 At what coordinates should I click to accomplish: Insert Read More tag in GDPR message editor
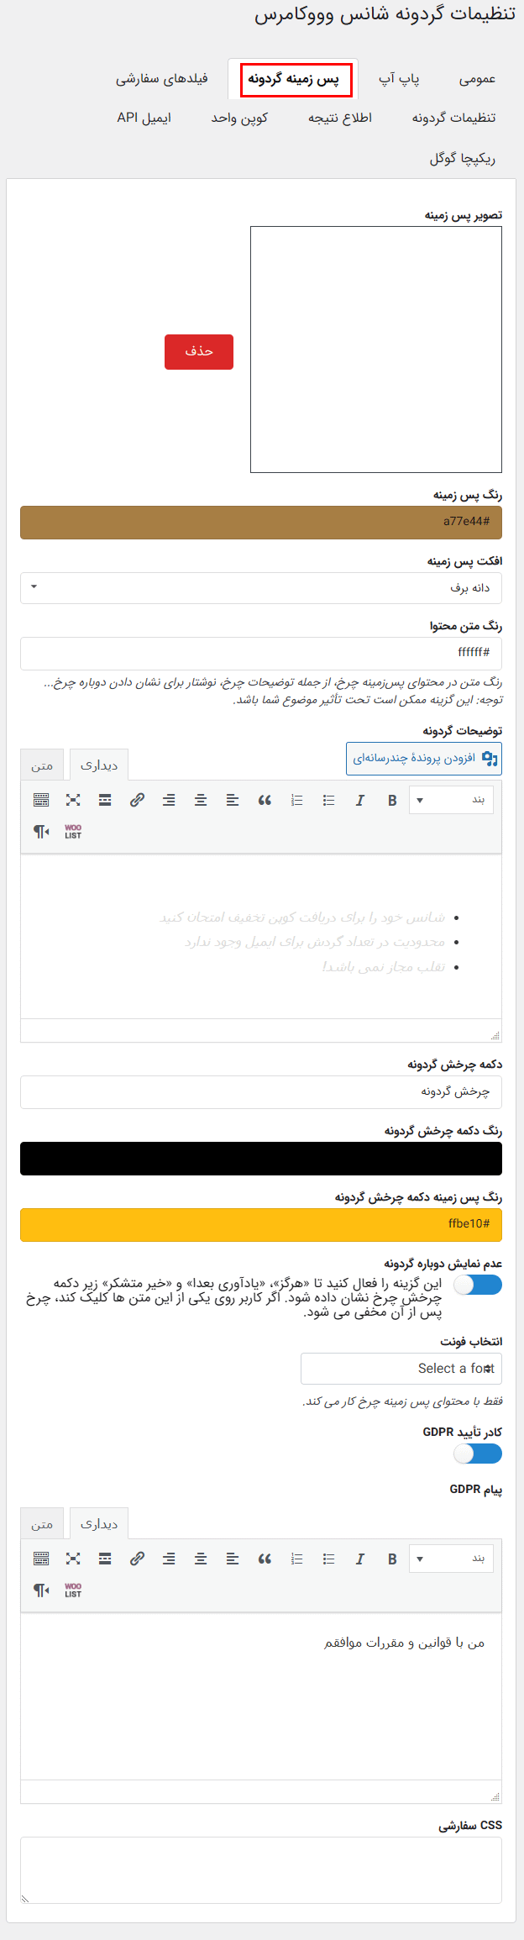(105, 1559)
